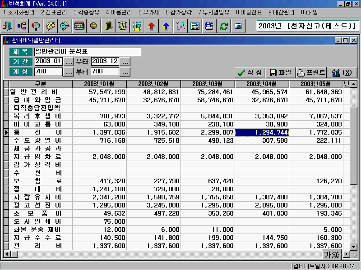The width and height of the screenshot is (361, 270).
Task: Open the 4 어음관리 menu
Action: point(119,13)
